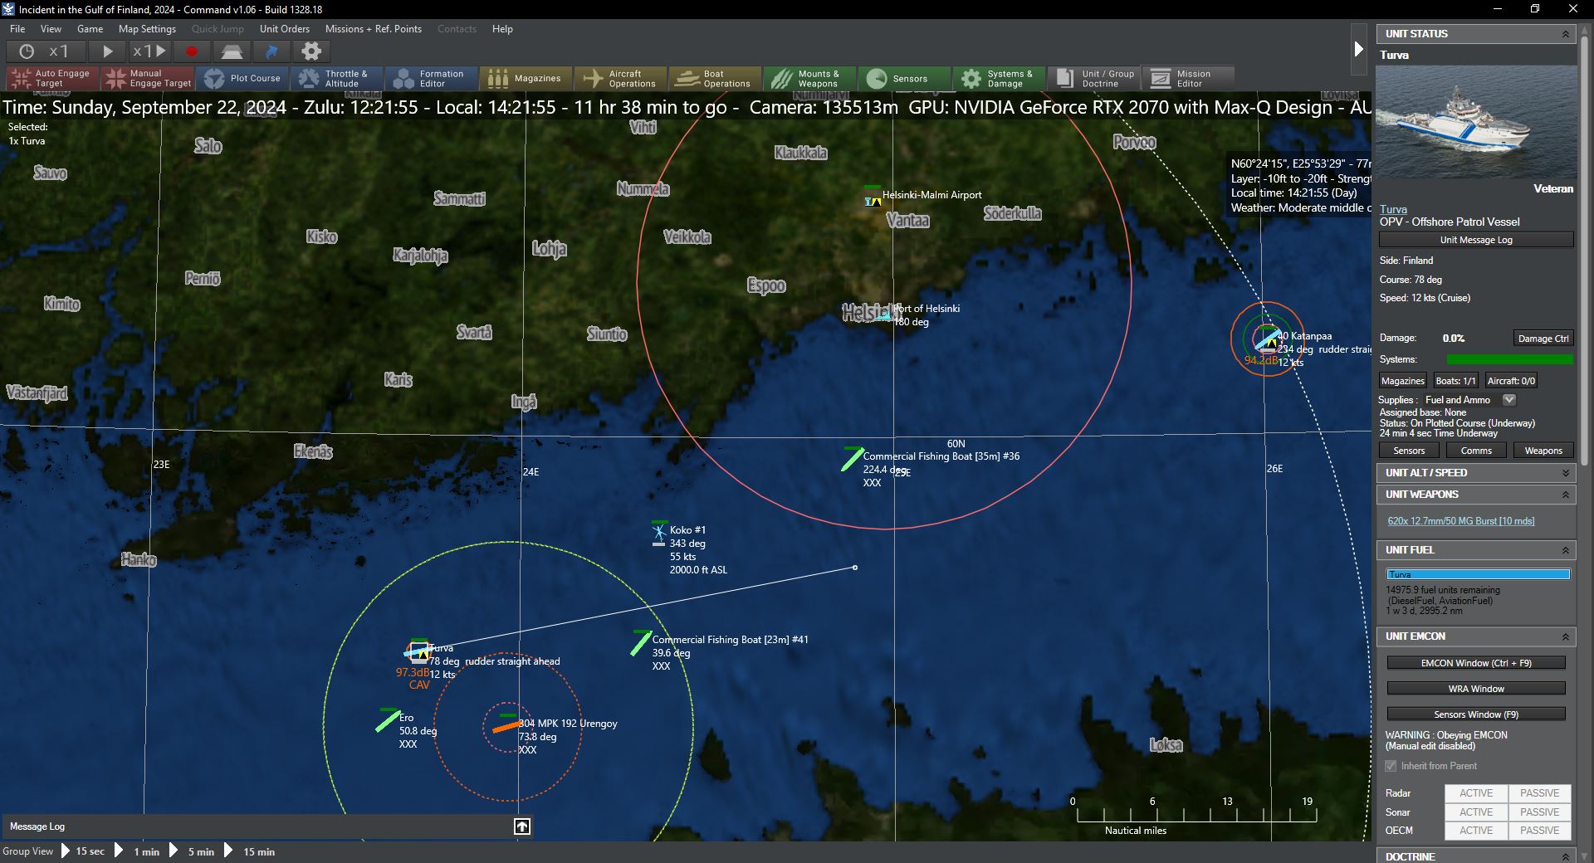Expand the Message Log with the up-arrow icon

click(x=522, y=826)
